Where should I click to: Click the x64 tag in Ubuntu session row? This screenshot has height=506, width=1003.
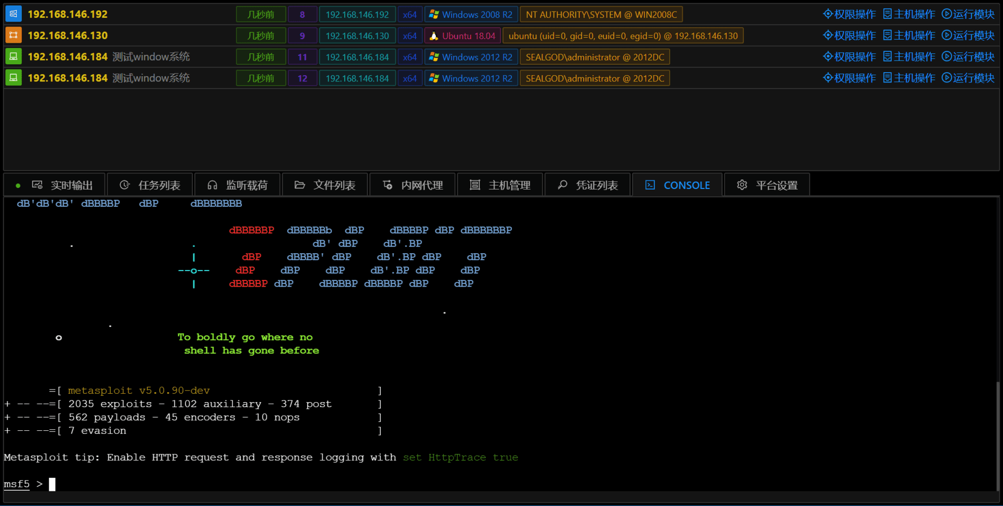pyautogui.click(x=410, y=36)
